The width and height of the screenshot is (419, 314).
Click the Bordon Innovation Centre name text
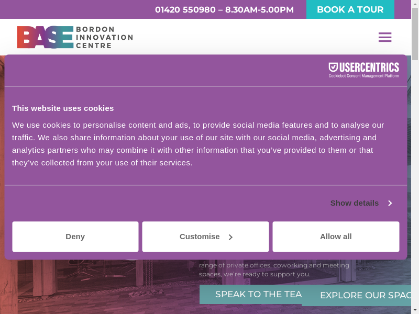pos(104,37)
